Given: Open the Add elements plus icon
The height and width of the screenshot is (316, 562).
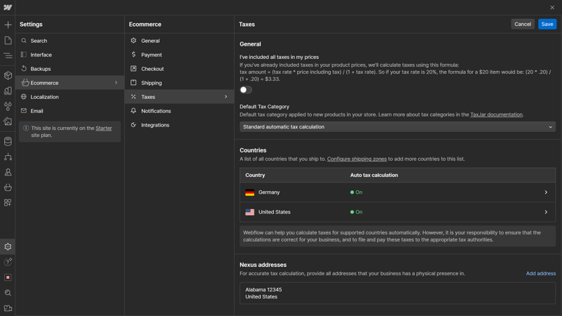Looking at the screenshot, I should [8, 25].
